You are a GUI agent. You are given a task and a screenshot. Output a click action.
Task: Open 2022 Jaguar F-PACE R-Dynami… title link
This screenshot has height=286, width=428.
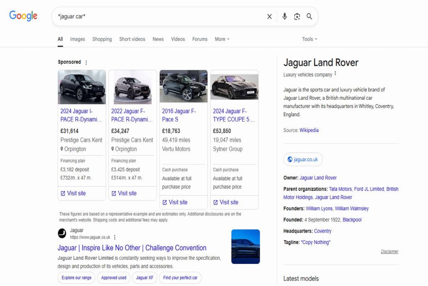[x=132, y=115]
